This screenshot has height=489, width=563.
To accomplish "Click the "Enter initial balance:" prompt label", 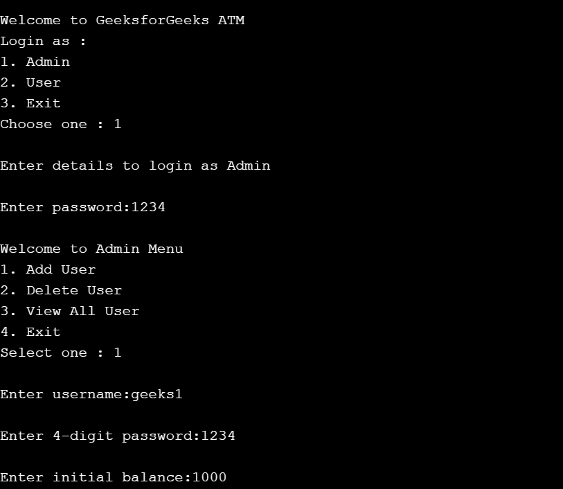I will point(96,477).
